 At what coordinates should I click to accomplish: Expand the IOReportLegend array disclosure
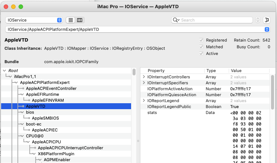point(144,101)
